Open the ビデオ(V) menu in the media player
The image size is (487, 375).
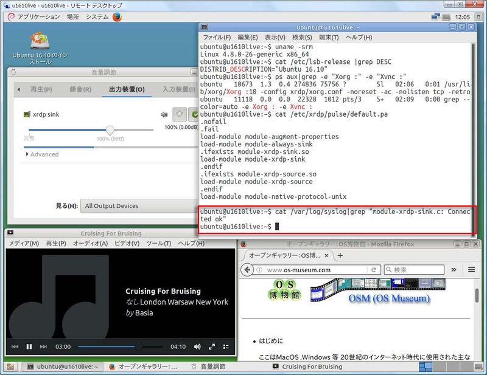[x=127, y=244]
